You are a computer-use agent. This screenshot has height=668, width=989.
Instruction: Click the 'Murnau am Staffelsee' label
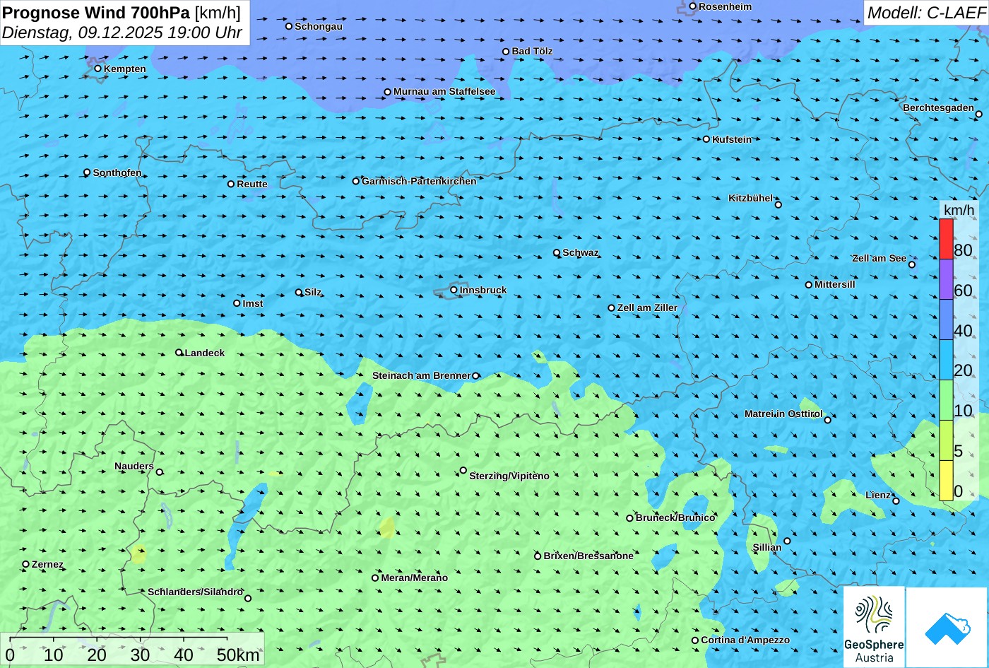pyautogui.click(x=444, y=92)
